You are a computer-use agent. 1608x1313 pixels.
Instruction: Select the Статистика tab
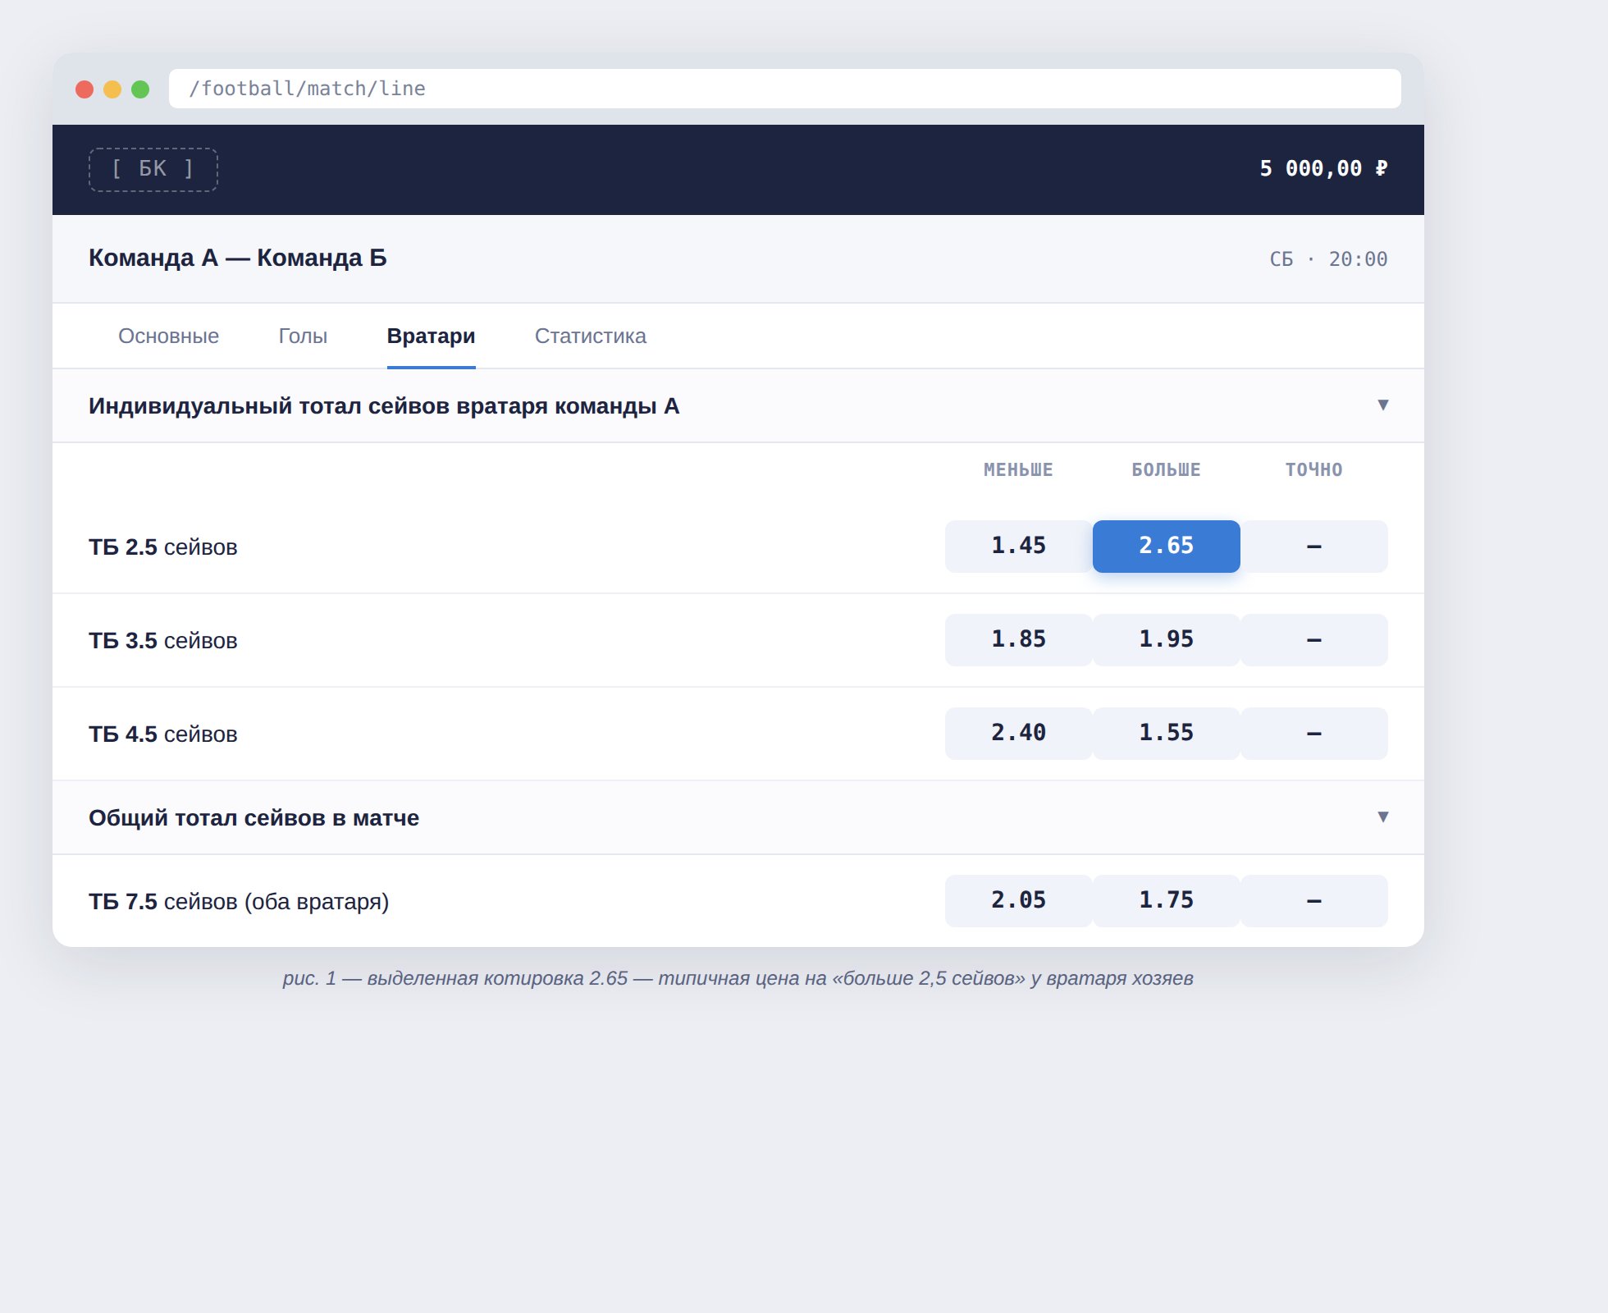coord(590,336)
